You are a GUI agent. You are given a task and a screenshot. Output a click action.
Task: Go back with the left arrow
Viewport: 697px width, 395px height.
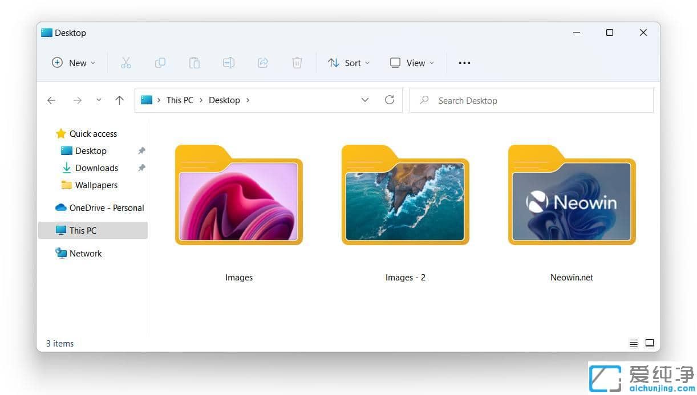click(x=51, y=100)
